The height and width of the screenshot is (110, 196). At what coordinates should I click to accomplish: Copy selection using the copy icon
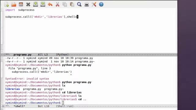pos(65,4)
